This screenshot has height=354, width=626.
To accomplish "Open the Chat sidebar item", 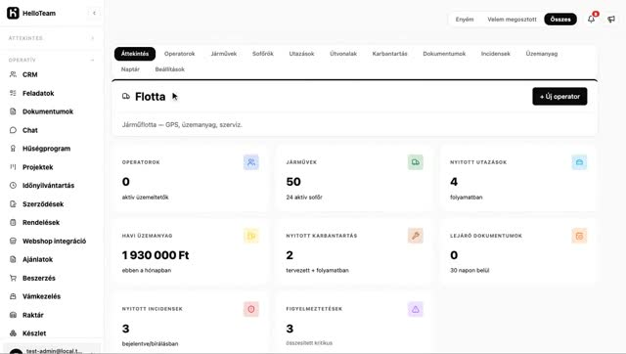I will tap(52, 130).
